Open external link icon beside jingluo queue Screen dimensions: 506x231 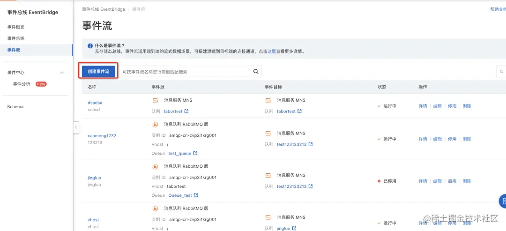tap(294, 228)
